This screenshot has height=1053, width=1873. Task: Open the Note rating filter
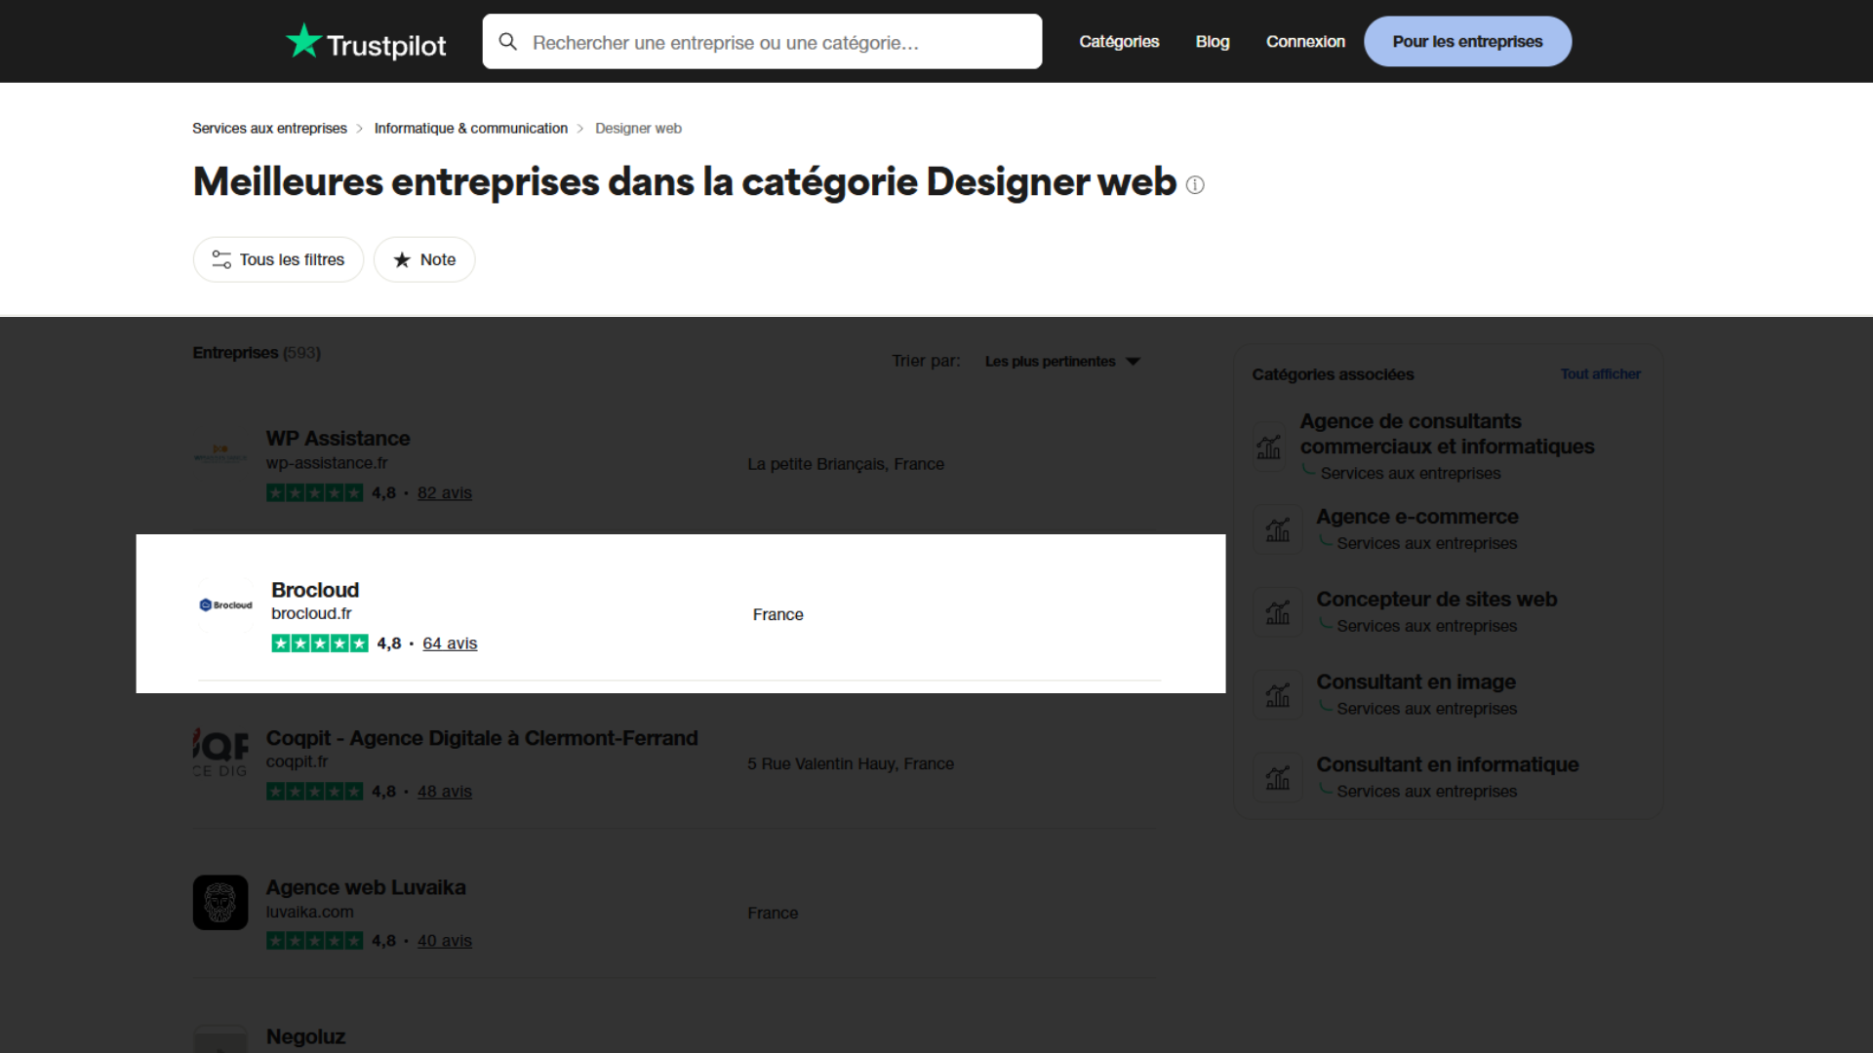[x=424, y=260]
